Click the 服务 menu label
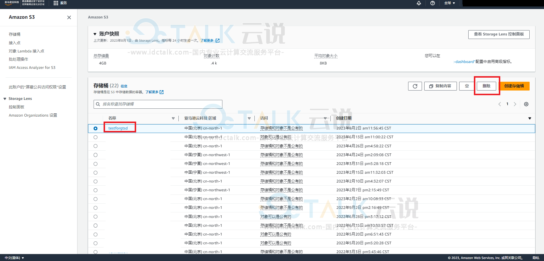Screen dimensions: 544x261 [x=64, y=3]
